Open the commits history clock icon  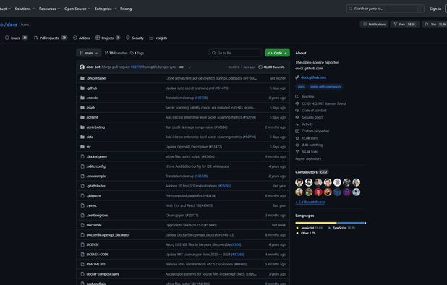(260, 67)
